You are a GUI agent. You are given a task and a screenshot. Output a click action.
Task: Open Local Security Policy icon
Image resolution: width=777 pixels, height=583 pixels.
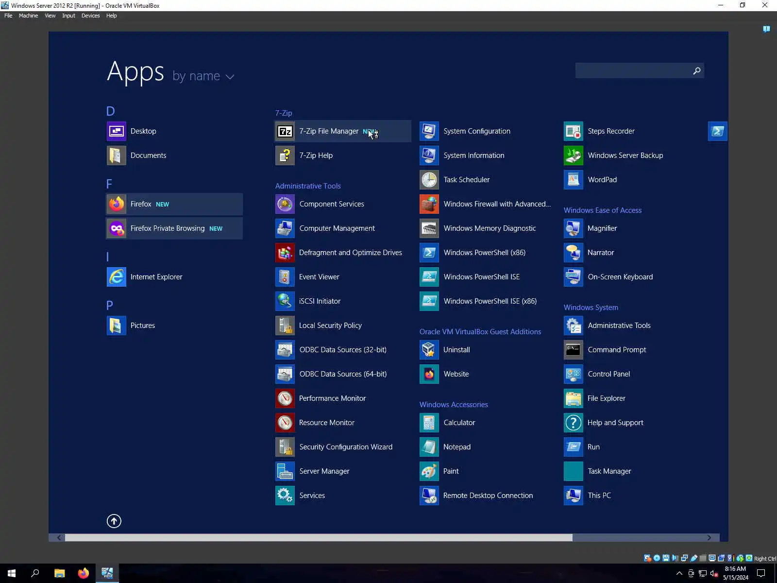[x=285, y=326]
